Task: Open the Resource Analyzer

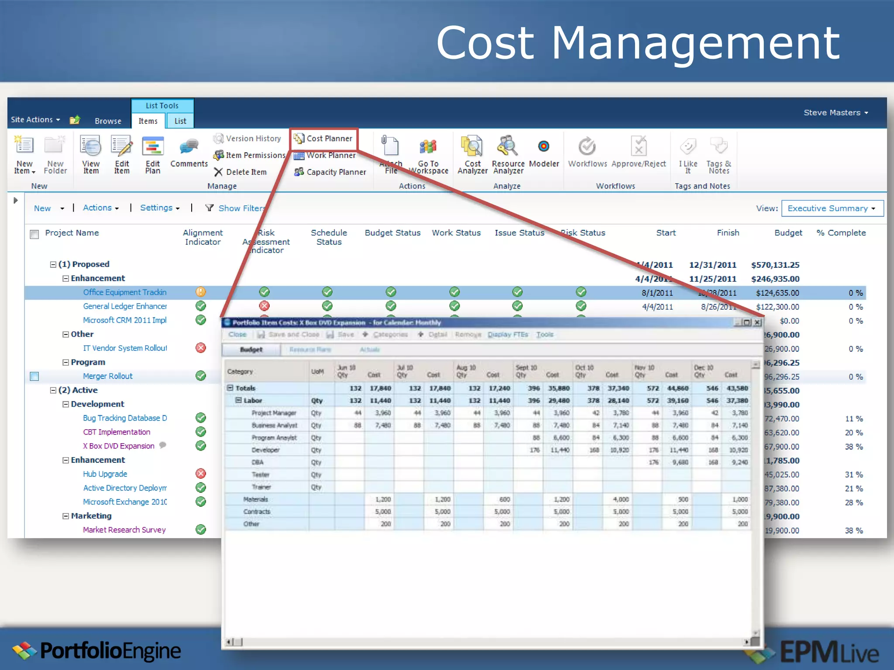Action: (508, 155)
